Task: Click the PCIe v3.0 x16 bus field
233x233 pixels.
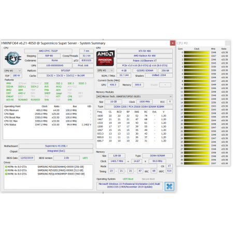Action: click(x=144, y=65)
